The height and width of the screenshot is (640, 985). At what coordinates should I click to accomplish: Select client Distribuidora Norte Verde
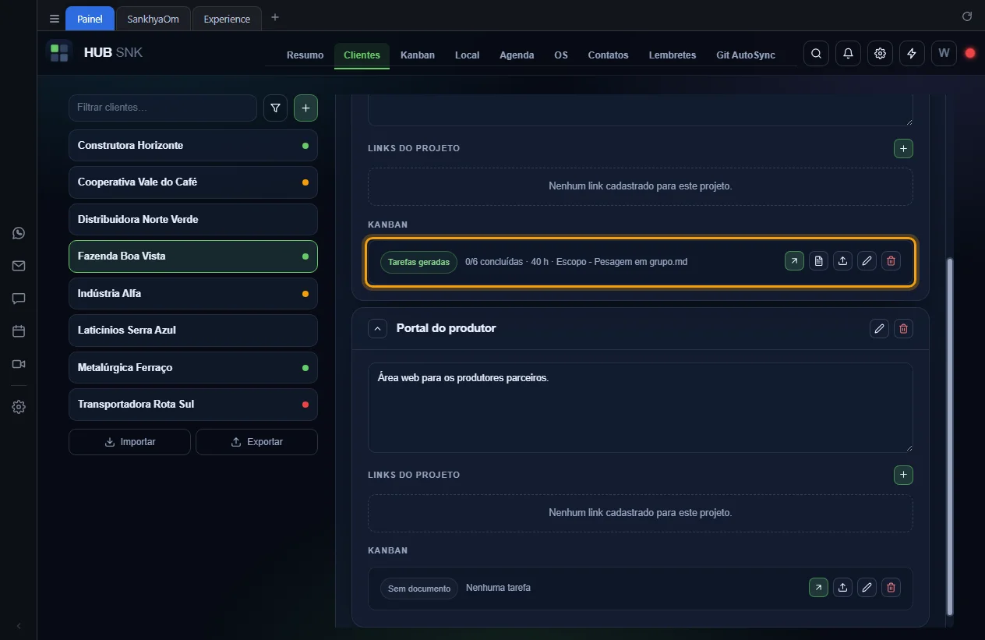(193, 220)
